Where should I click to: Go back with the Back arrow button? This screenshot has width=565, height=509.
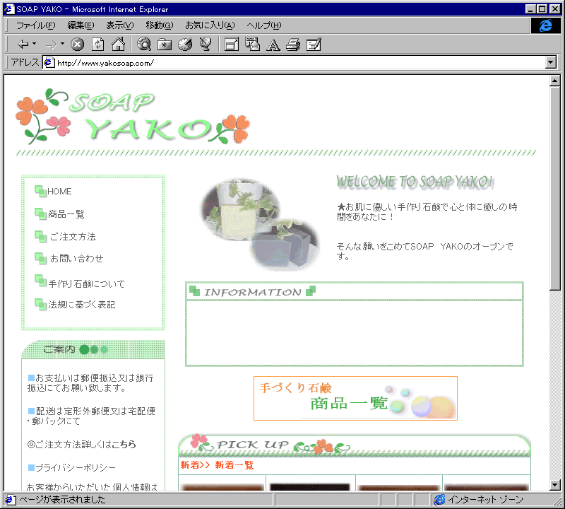coord(23,45)
